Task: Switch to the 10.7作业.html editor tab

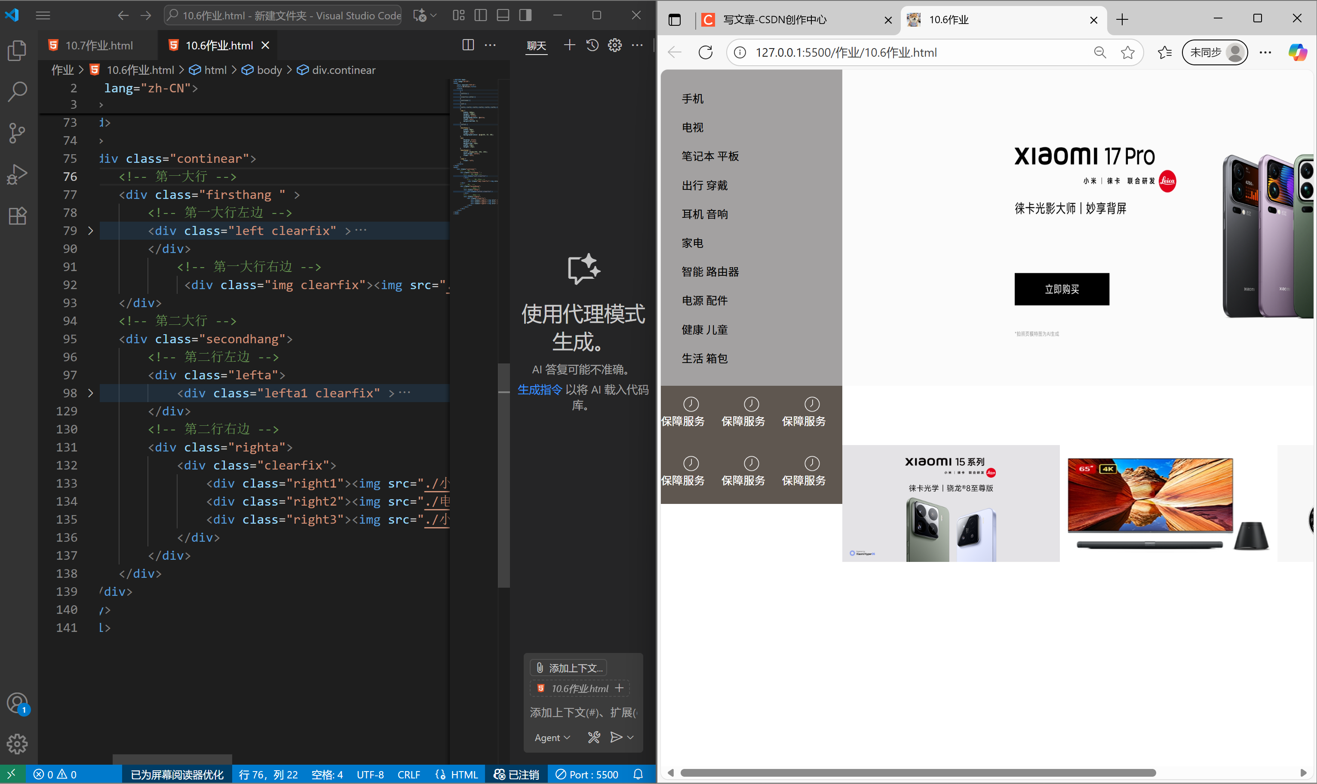Action: [x=99, y=46]
